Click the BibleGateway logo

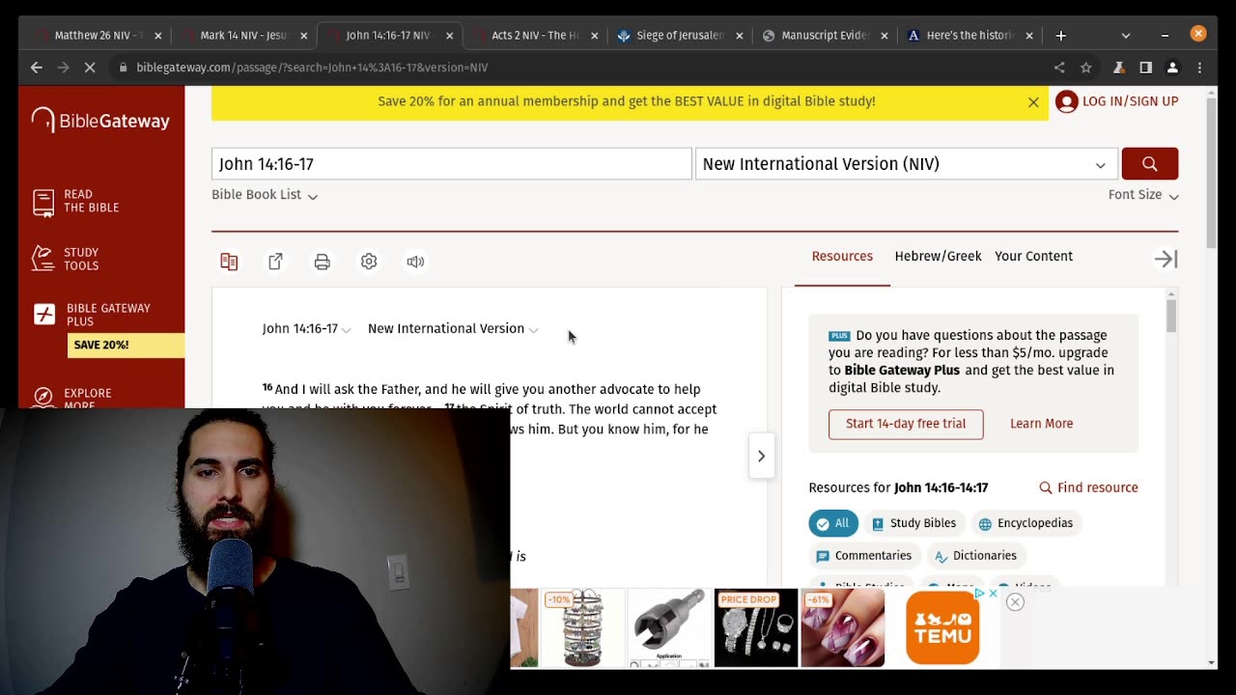click(100, 121)
